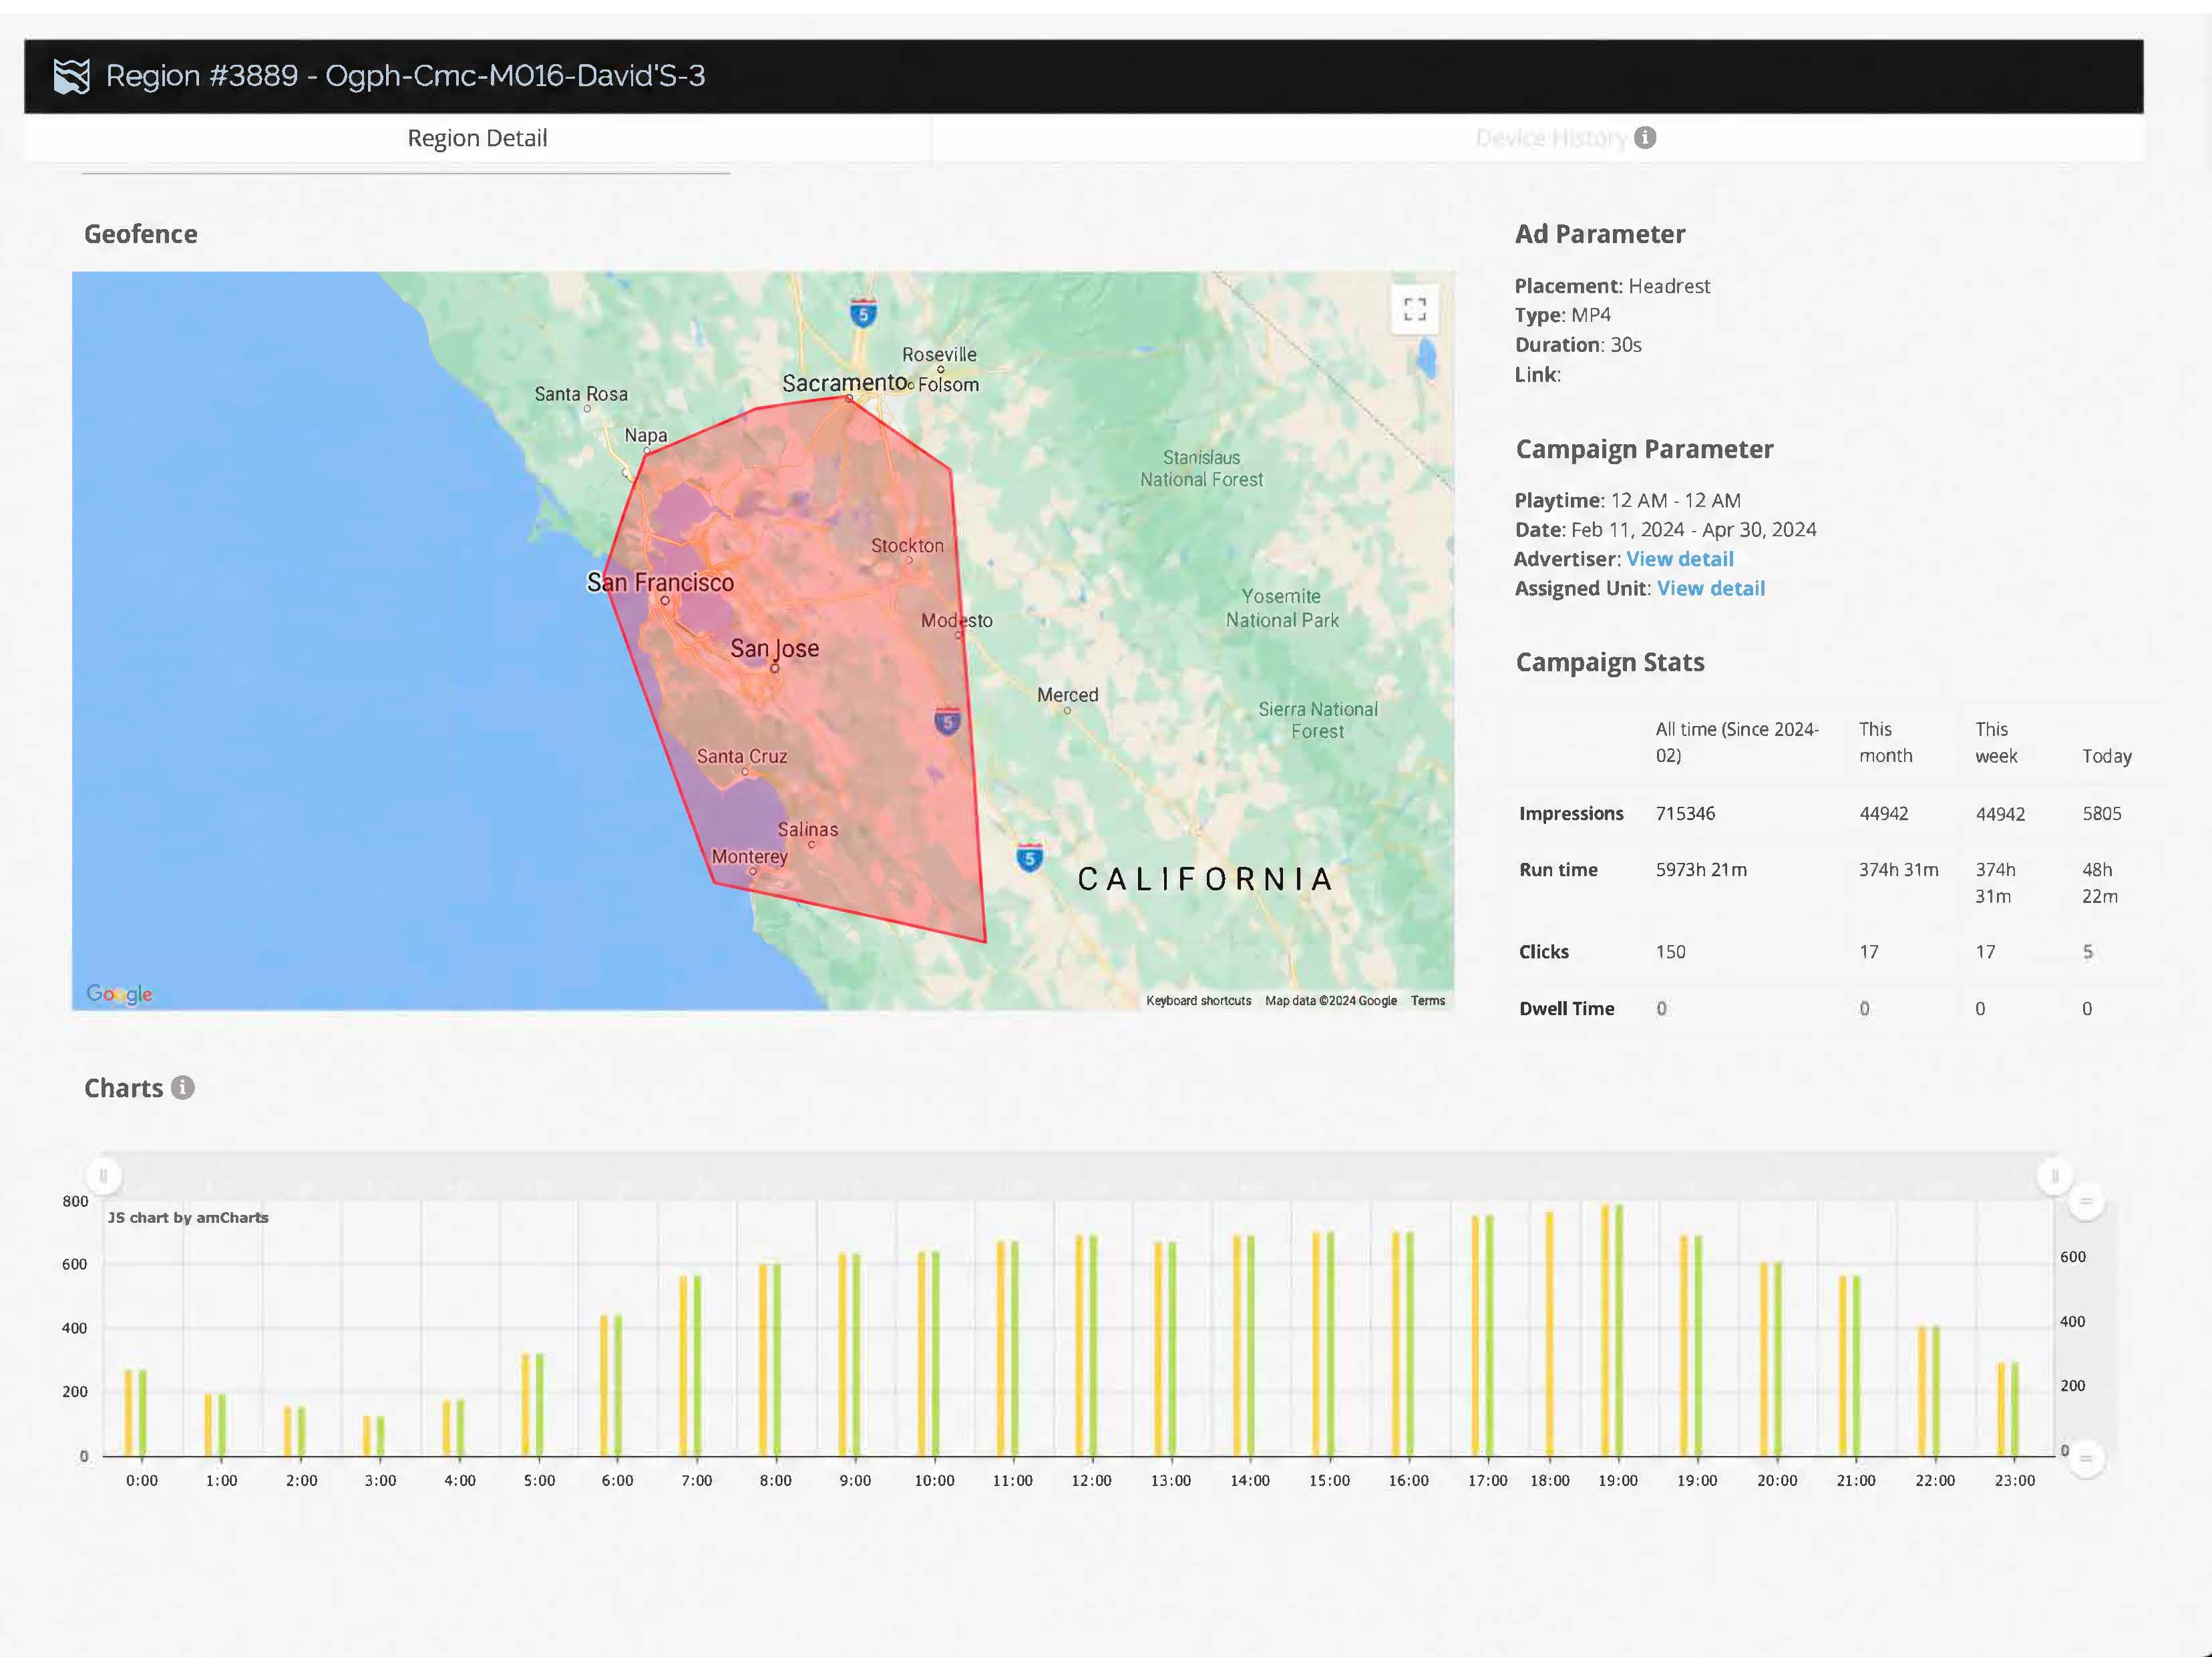Screen dimensions: 2212x1657
Task: Click the chart scrollbar track
Action: pyautogui.click(x=1078, y=1175)
